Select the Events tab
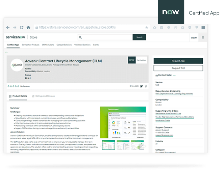Image resolution: width=224 pixels, height=170 pixels. pos(96,45)
